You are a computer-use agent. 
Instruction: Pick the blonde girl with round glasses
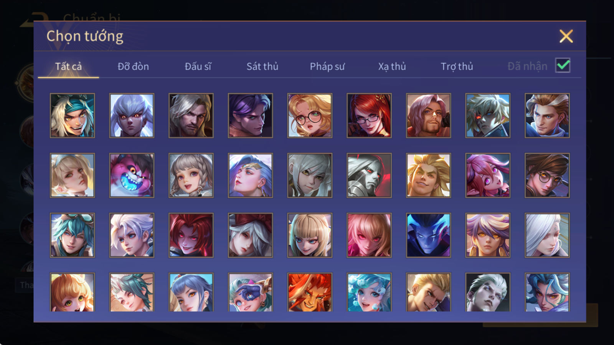tap(310, 115)
